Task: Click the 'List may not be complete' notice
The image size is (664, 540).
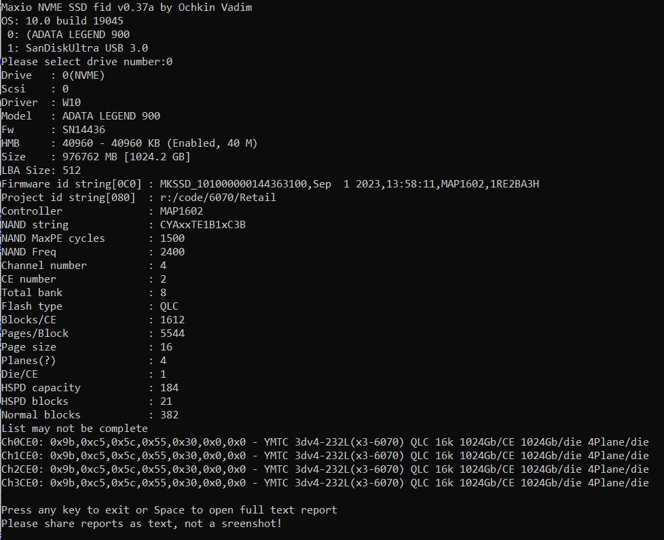Action: pyautogui.click(x=75, y=429)
